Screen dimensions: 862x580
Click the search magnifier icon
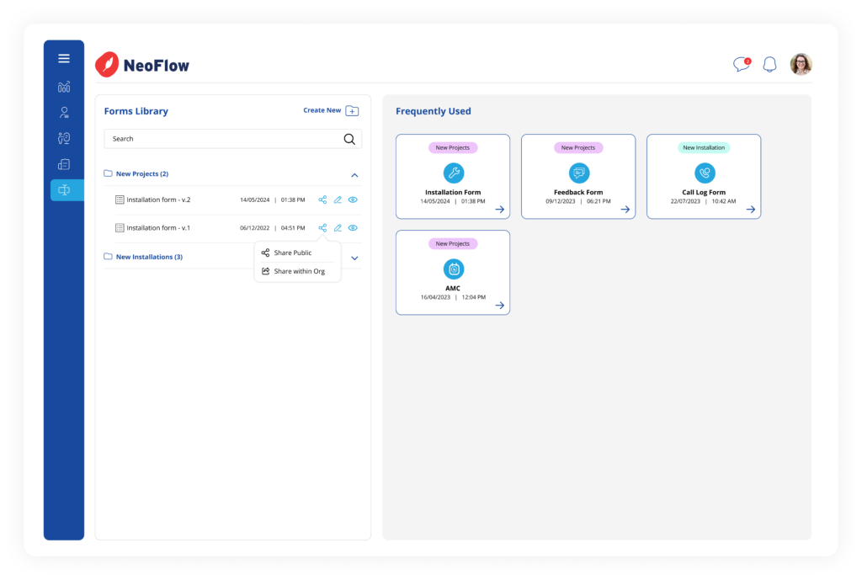349,139
